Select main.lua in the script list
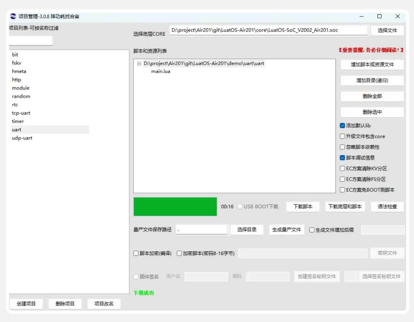 161,71
